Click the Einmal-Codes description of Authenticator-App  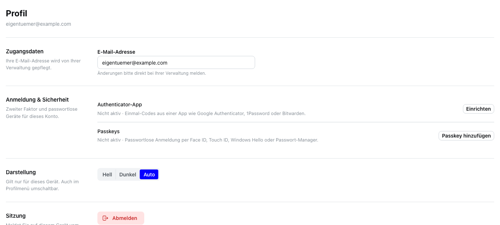point(201,113)
